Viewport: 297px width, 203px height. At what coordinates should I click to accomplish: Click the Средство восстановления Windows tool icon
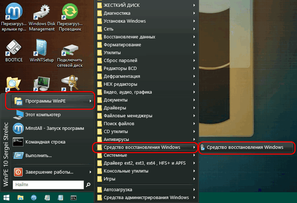(x=203, y=147)
